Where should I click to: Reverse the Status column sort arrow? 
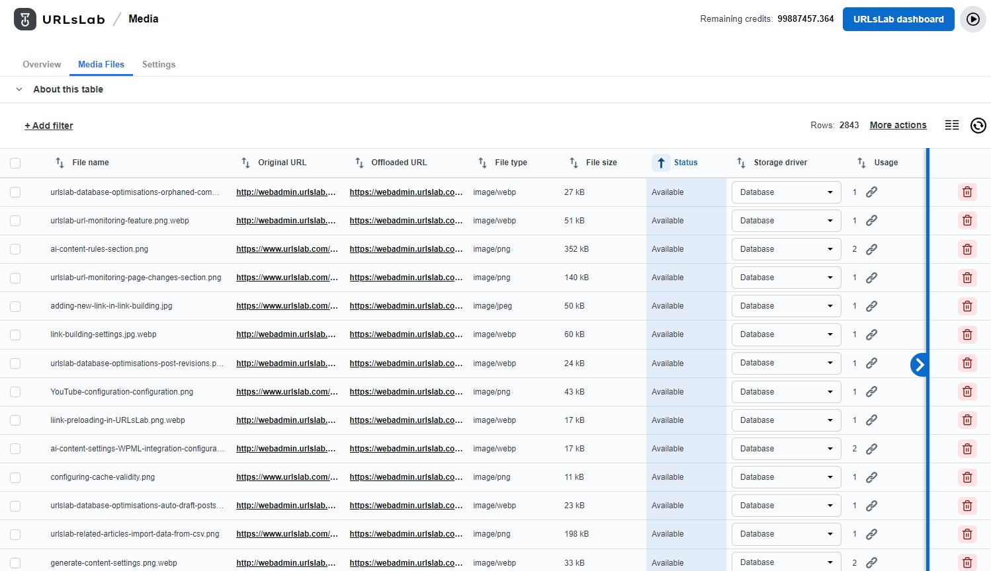(661, 162)
